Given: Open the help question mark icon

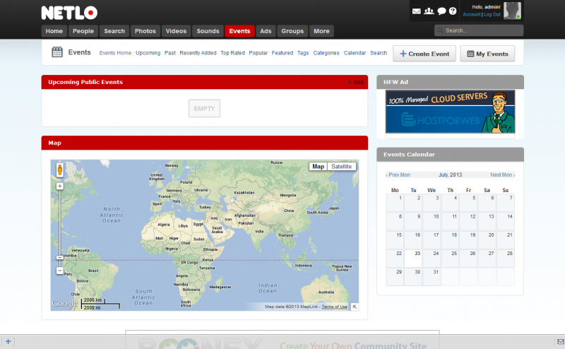Looking at the screenshot, I should point(453,11).
